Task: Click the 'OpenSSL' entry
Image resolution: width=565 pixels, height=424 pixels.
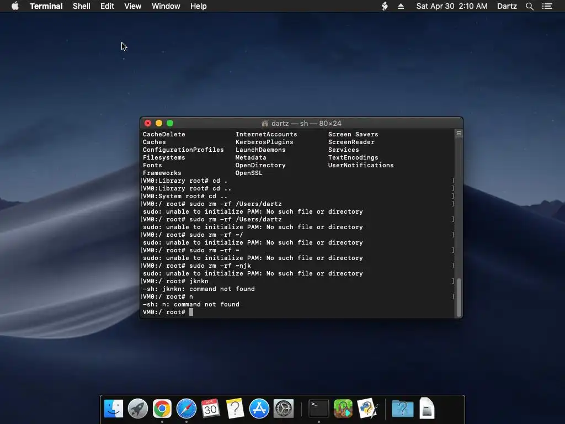Action: point(249,173)
